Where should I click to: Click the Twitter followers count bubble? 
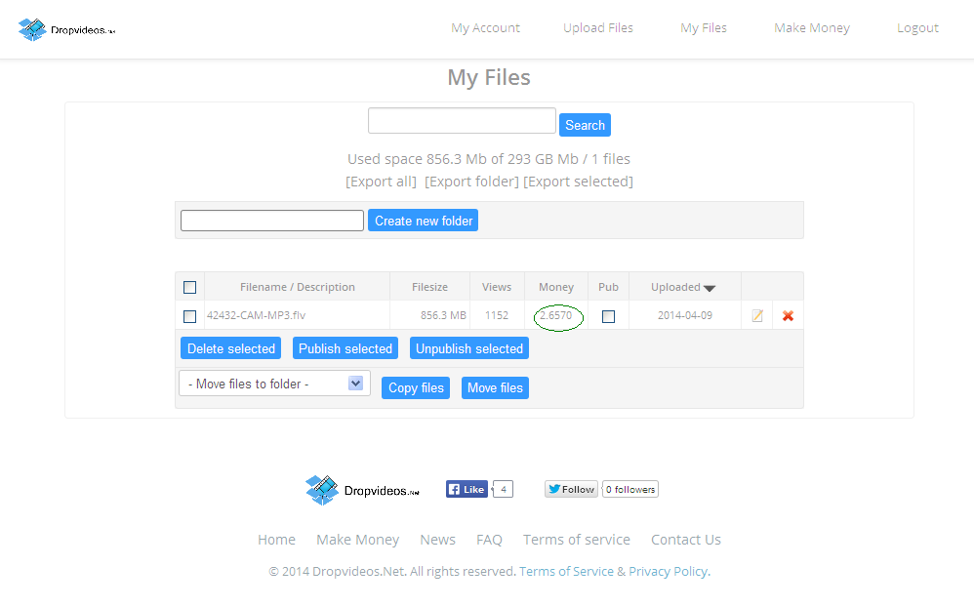point(629,489)
